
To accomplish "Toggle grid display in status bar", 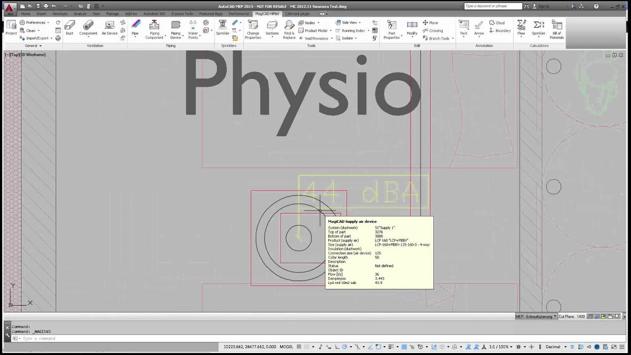I will point(299,347).
